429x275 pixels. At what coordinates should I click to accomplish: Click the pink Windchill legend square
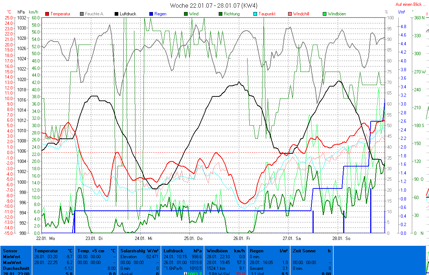(x=290, y=14)
